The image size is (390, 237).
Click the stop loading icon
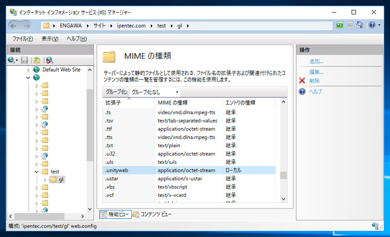coord(350,25)
